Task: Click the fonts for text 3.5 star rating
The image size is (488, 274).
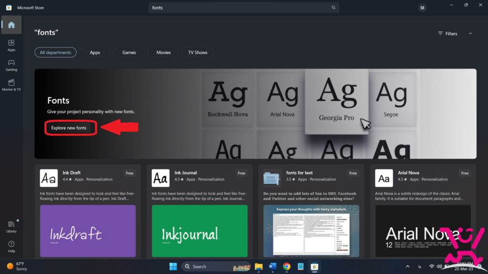Action: pyautogui.click(x=290, y=179)
